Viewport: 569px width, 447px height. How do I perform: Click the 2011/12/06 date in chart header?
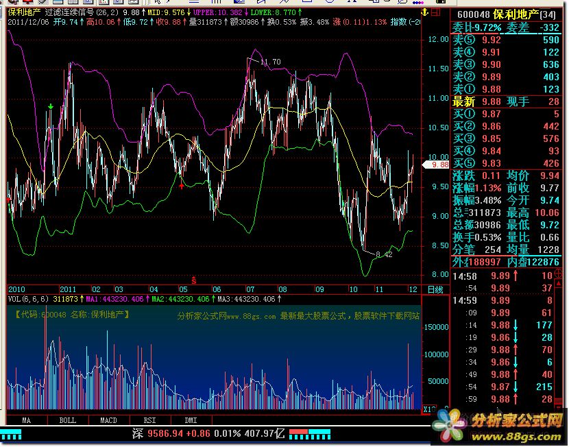click(28, 22)
